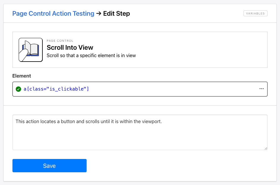Image resolution: width=280 pixels, height=185 pixels.
Task: Click the PAGE CONTROL category label
Action: coord(60,41)
